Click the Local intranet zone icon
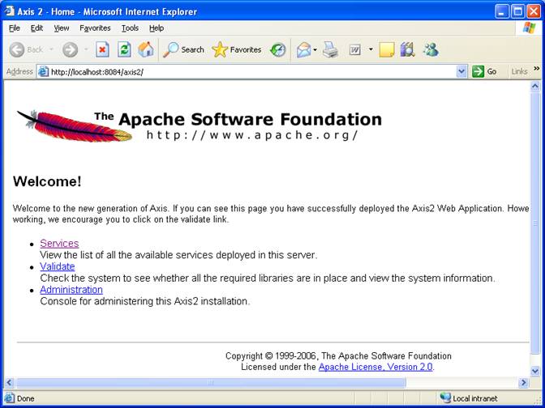Image resolution: width=545 pixels, height=408 pixels. 444,398
